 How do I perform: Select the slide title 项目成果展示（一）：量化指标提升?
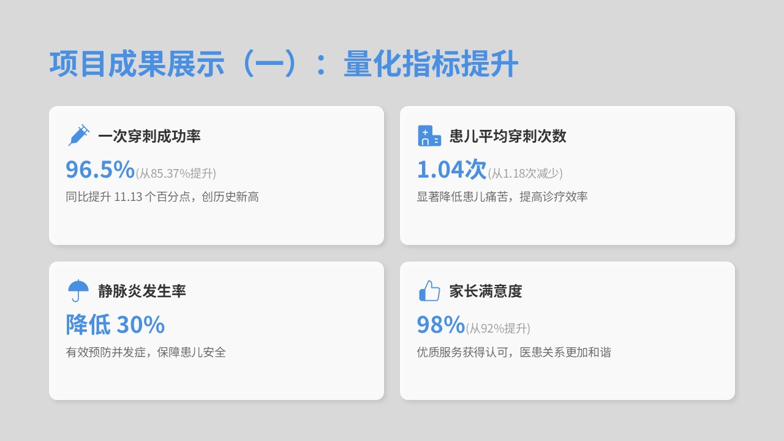[284, 64]
